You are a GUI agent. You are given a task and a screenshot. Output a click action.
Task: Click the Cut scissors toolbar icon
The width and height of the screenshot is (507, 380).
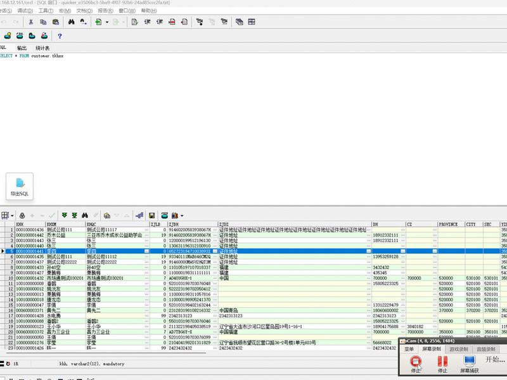pyautogui.click(x=31, y=22)
